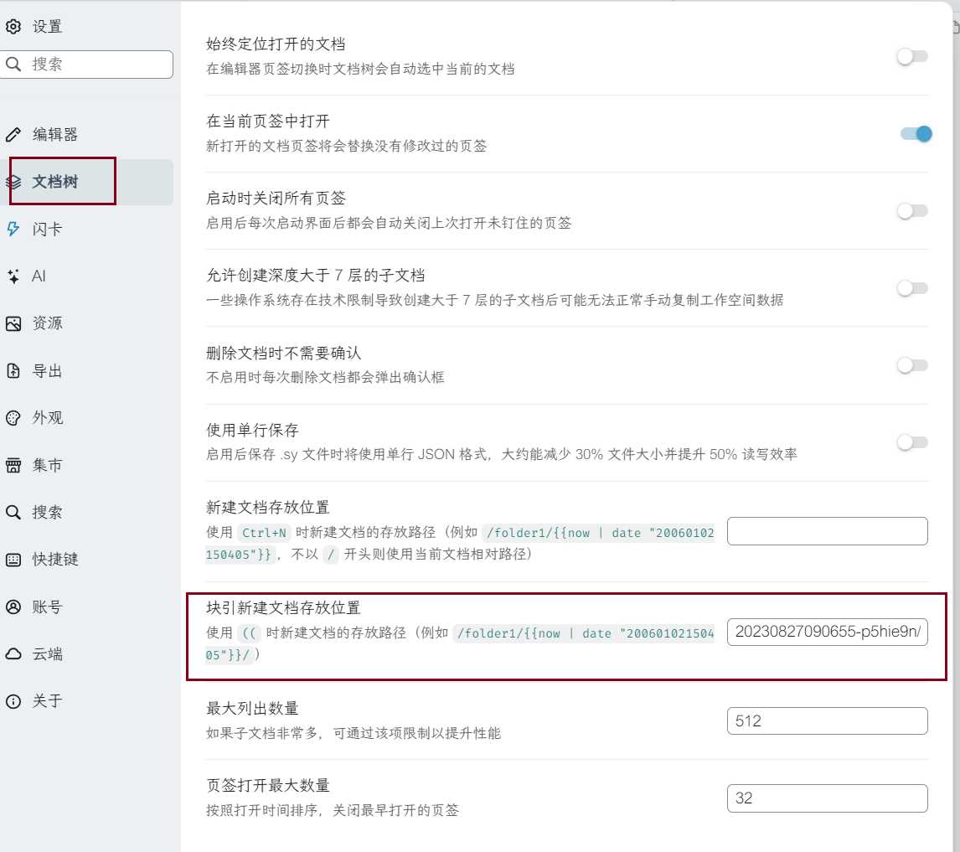Click the sparkle icon for AI
Viewport: 960px width, 852px height.
point(13,276)
